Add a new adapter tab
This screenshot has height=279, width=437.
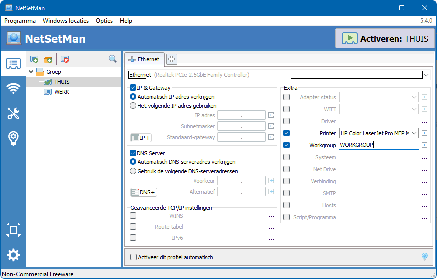(172, 59)
